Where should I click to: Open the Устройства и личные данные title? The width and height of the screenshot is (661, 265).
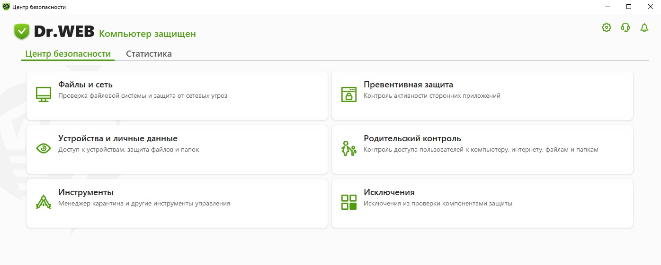(x=118, y=139)
